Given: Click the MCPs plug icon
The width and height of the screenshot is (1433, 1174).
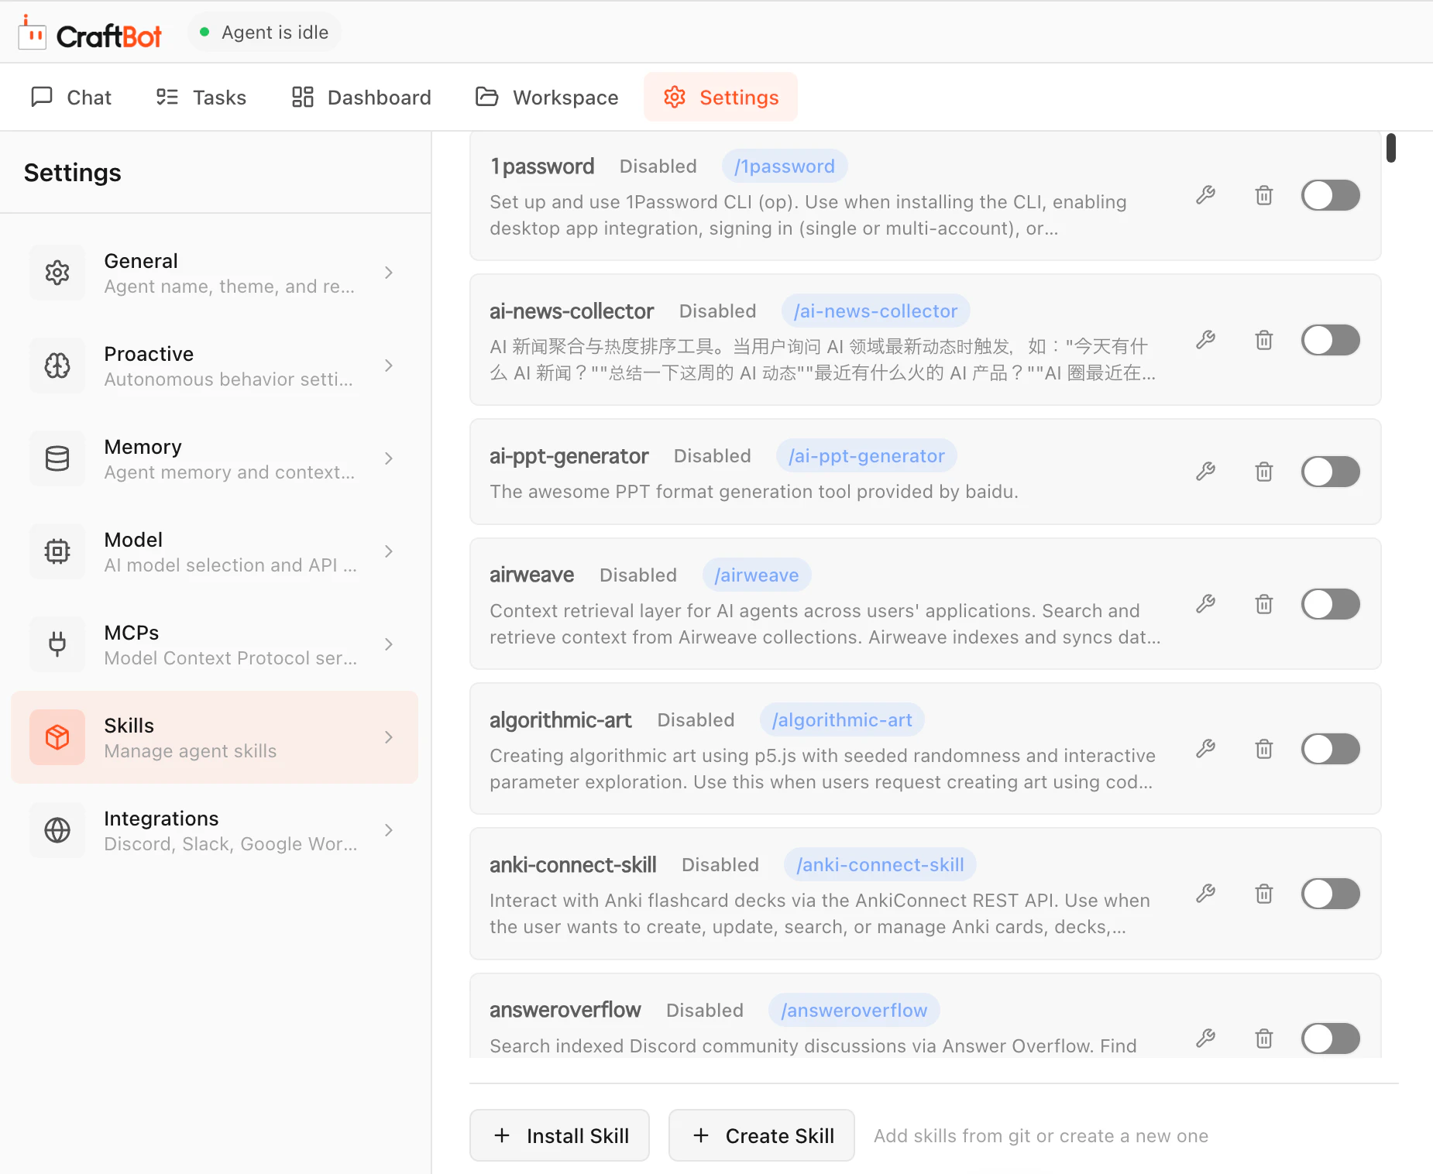Looking at the screenshot, I should pyautogui.click(x=57, y=644).
